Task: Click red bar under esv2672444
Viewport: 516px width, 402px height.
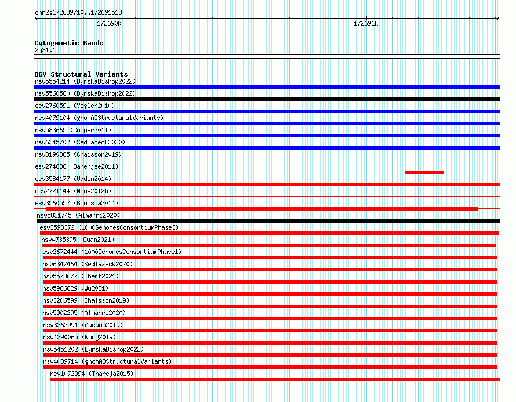Action: pos(270,258)
